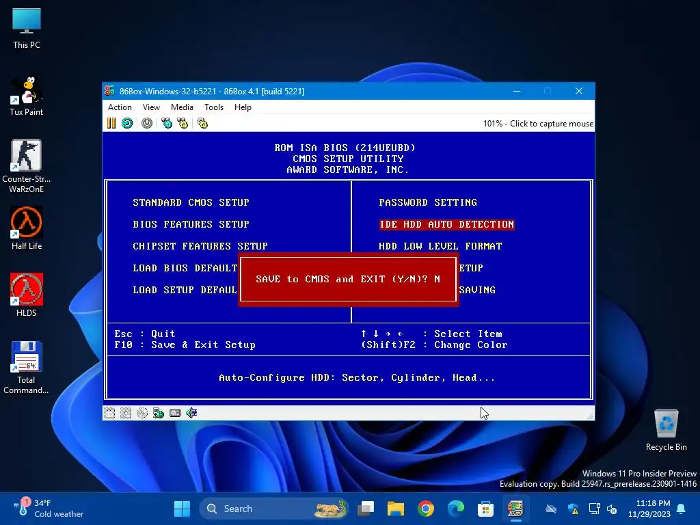The width and height of the screenshot is (700, 525).
Task: Open File Explorer from the taskbar
Action: [x=396, y=509]
